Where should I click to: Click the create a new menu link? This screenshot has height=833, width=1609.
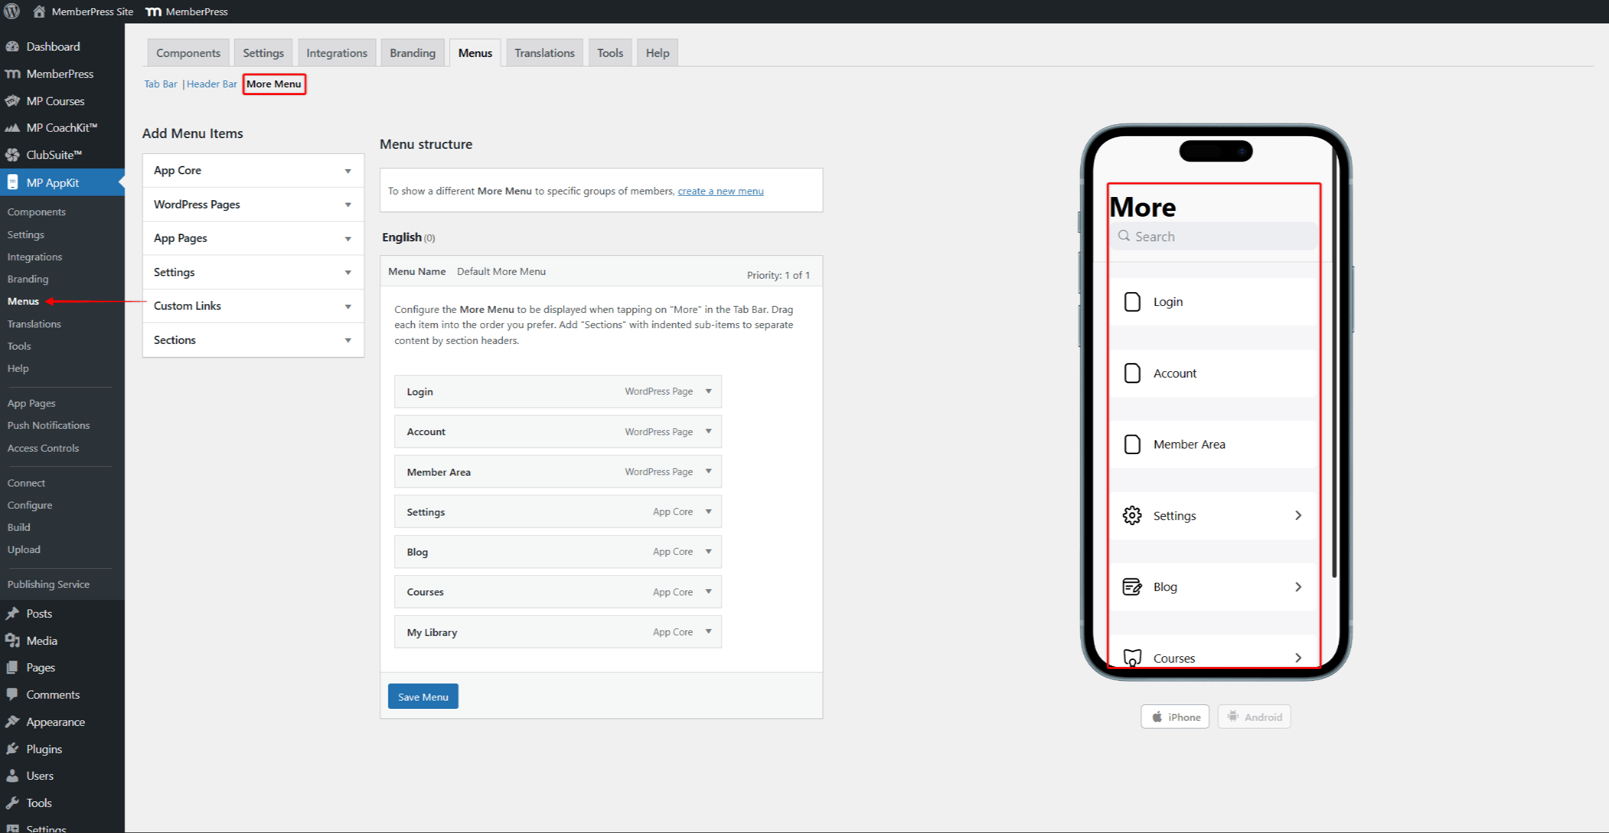point(719,191)
